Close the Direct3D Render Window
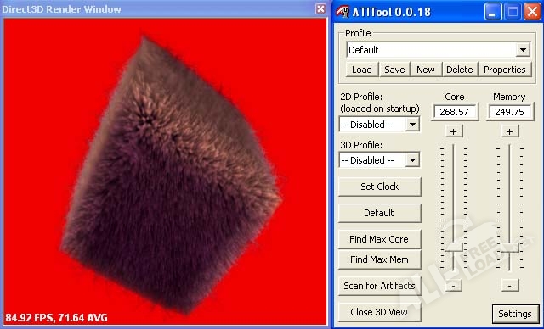The height and width of the screenshot is (329, 544). point(320,8)
